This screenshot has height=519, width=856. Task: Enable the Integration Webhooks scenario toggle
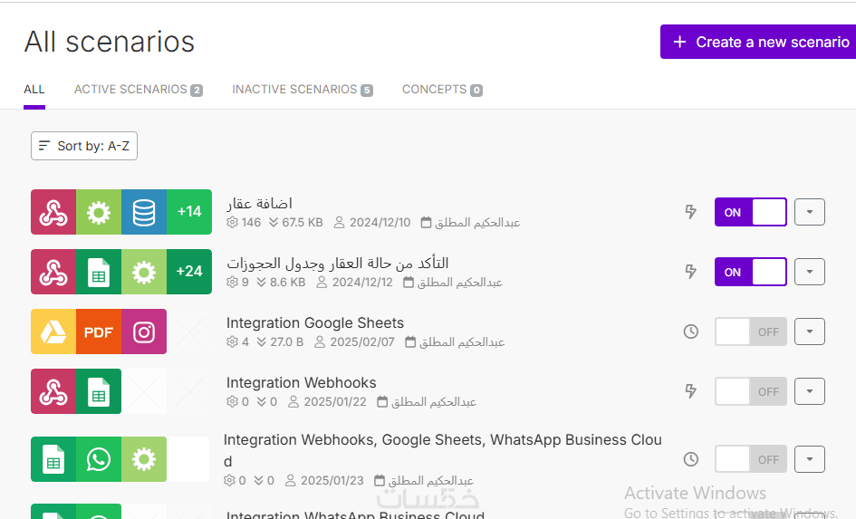tap(750, 391)
